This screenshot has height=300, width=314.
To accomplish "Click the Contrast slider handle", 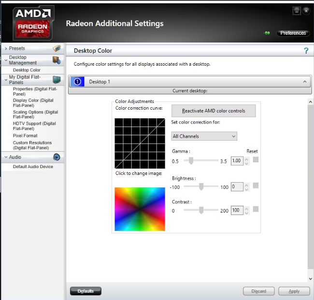I will click(201, 210).
